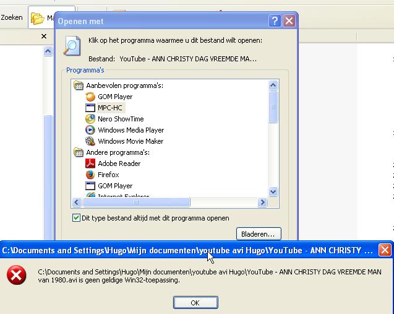Click the Andere programma's folder icon
The image size is (394, 314).
[79, 152]
